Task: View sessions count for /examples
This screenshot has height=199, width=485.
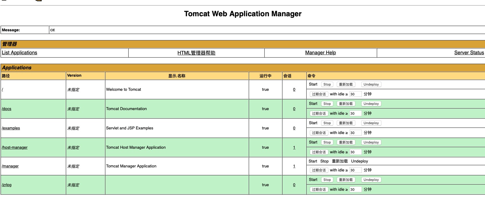Action: [294, 128]
